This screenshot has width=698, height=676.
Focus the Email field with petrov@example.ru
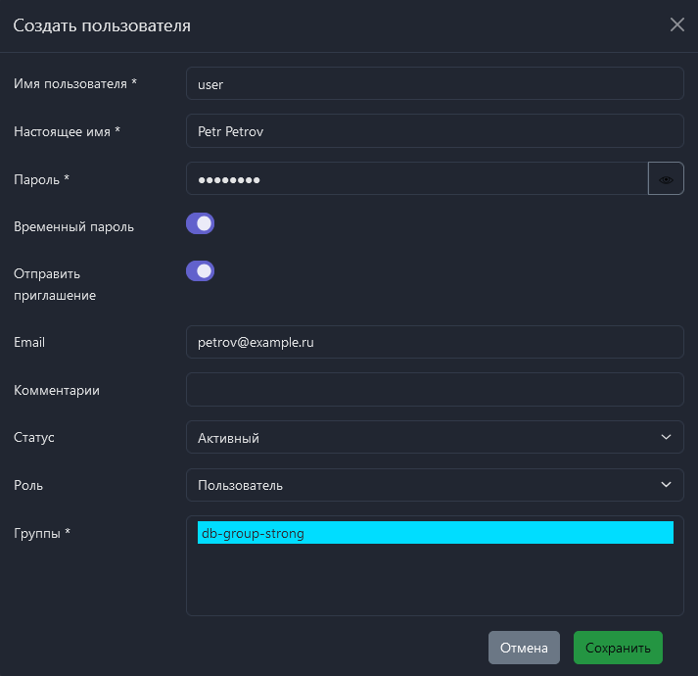[x=434, y=342]
